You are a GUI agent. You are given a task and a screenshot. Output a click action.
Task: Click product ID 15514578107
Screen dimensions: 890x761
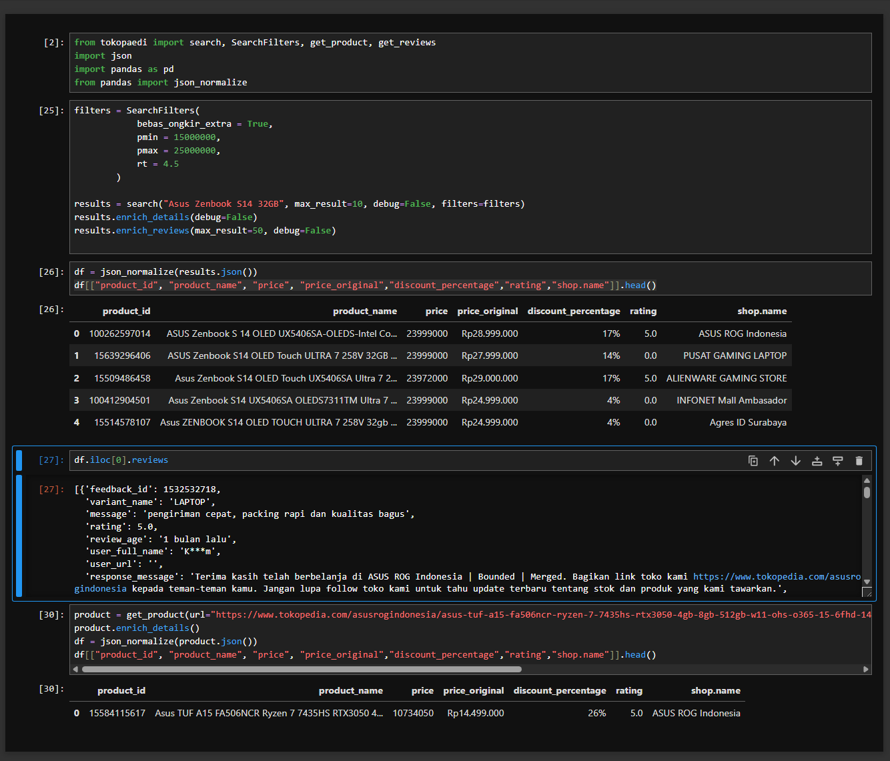coord(122,422)
